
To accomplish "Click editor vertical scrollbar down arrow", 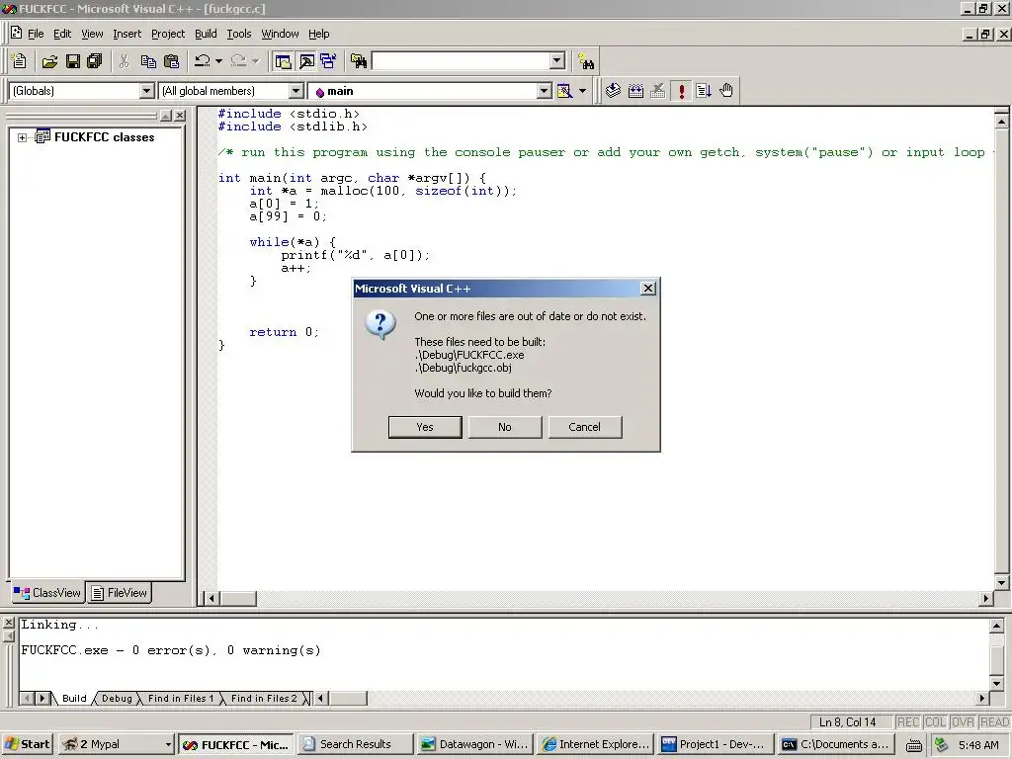I will (x=1001, y=582).
